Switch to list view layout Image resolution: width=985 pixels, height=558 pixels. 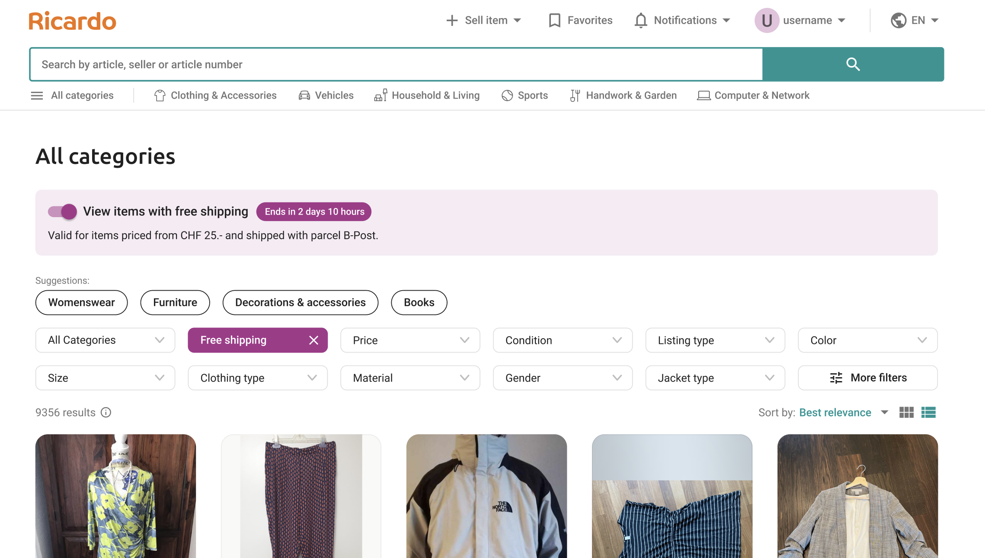coord(928,413)
